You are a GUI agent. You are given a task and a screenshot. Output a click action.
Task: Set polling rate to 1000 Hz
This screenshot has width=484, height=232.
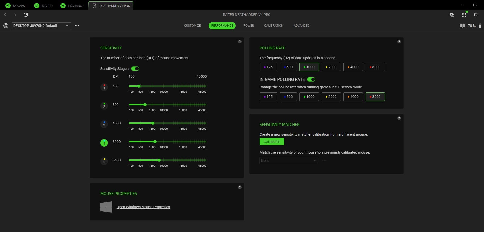pyautogui.click(x=309, y=67)
